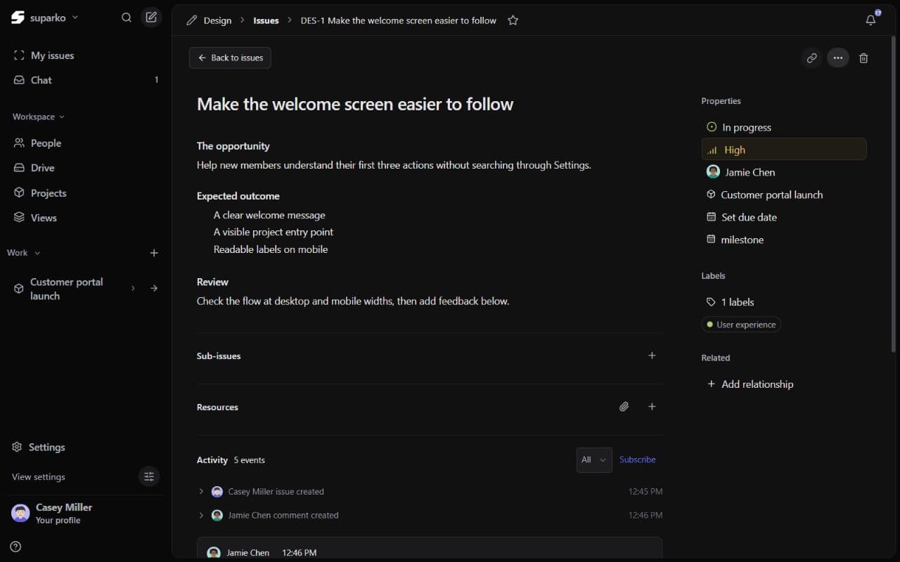Go to Customer portal launch arrow icon
Image resolution: width=900 pixels, height=562 pixels.
[154, 288]
